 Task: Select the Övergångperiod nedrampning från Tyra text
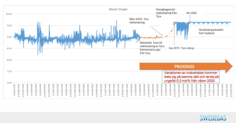coord(166,13)
